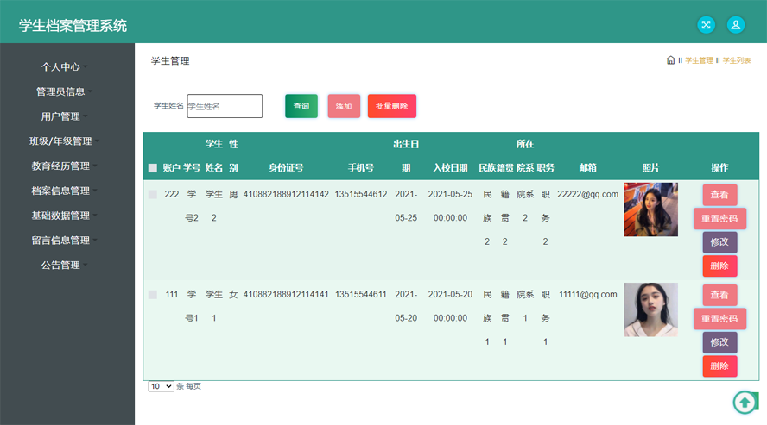Select the checkbox for account 111 row
Viewport: 767px width, 425px height.
pyautogui.click(x=153, y=295)
